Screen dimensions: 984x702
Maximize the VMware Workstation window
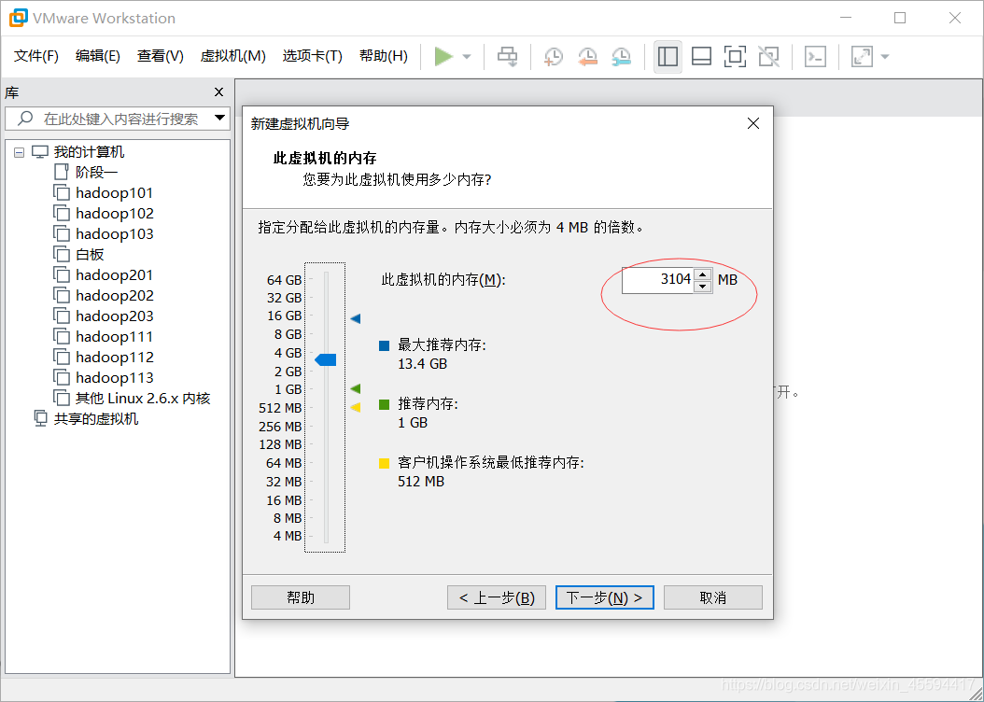[x=900, y=18]
